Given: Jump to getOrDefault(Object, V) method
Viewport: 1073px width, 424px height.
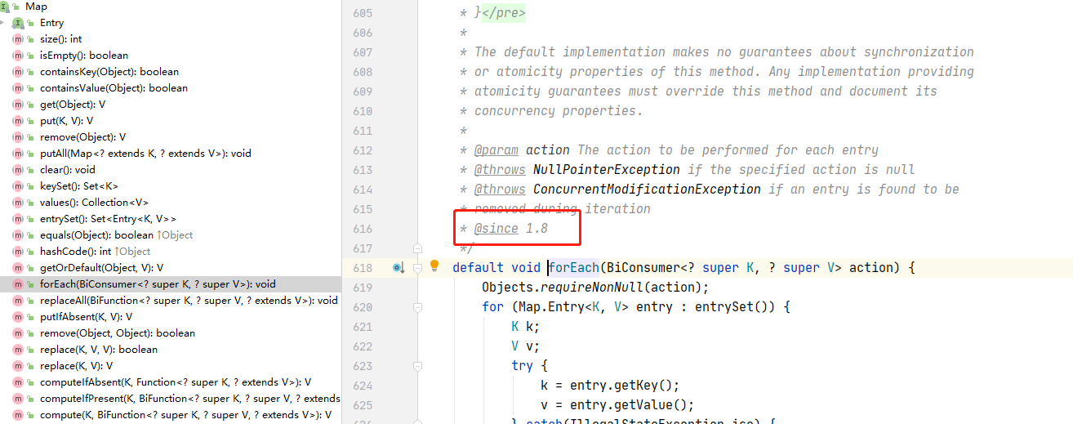Looking at the screenshot, I should click(x=101, y=268).
